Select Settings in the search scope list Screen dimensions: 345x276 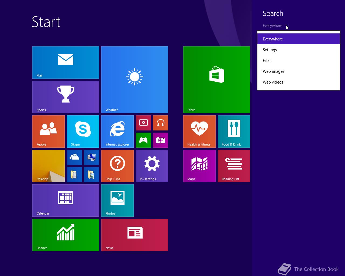tap(299, 50)
